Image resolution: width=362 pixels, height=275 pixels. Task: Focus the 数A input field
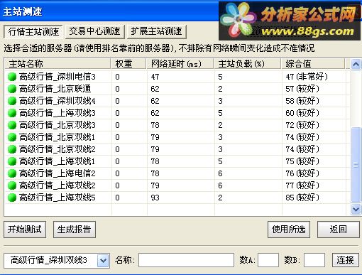[x=268, y=260]
